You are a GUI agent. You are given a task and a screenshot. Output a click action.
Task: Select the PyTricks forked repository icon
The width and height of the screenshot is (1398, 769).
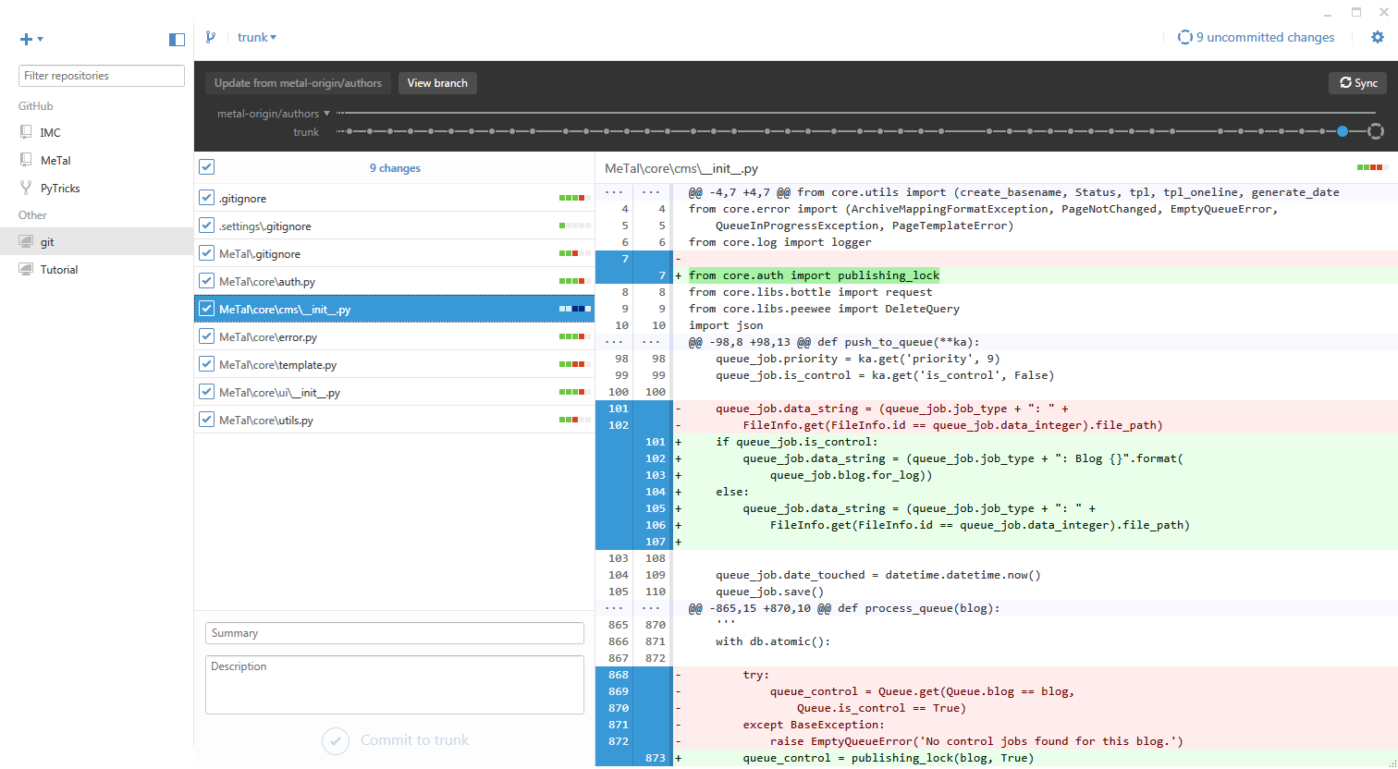(x=26, y=188)
